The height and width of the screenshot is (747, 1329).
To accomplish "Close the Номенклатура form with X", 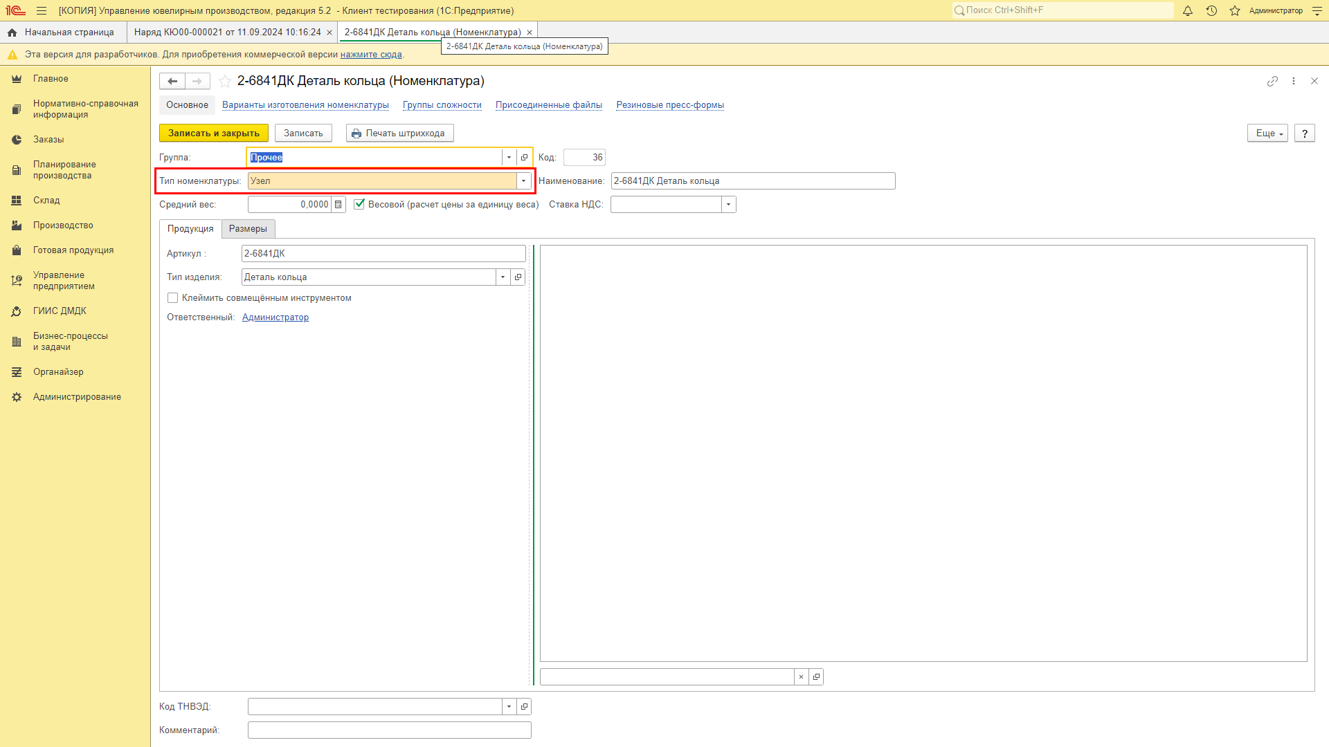I will point(1314,82).
